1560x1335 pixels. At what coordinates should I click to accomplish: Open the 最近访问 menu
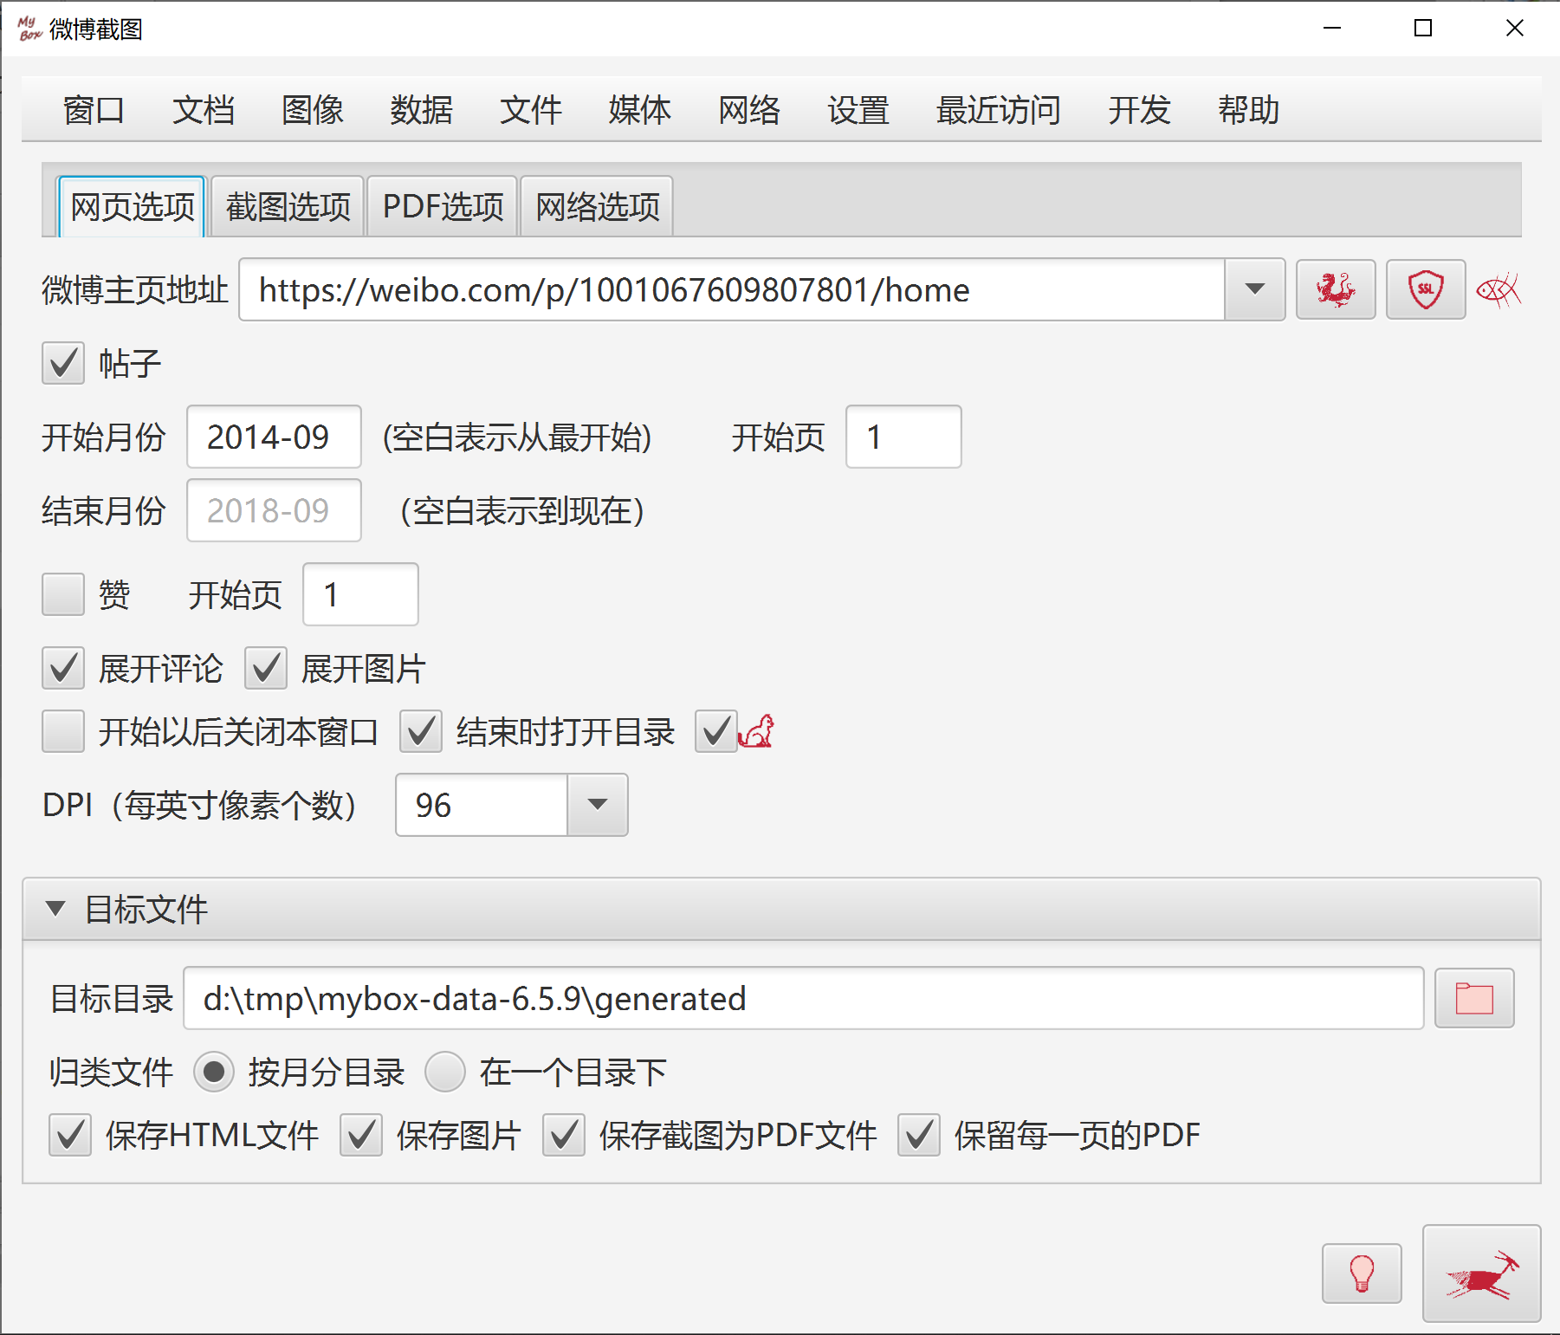[998, 110]
